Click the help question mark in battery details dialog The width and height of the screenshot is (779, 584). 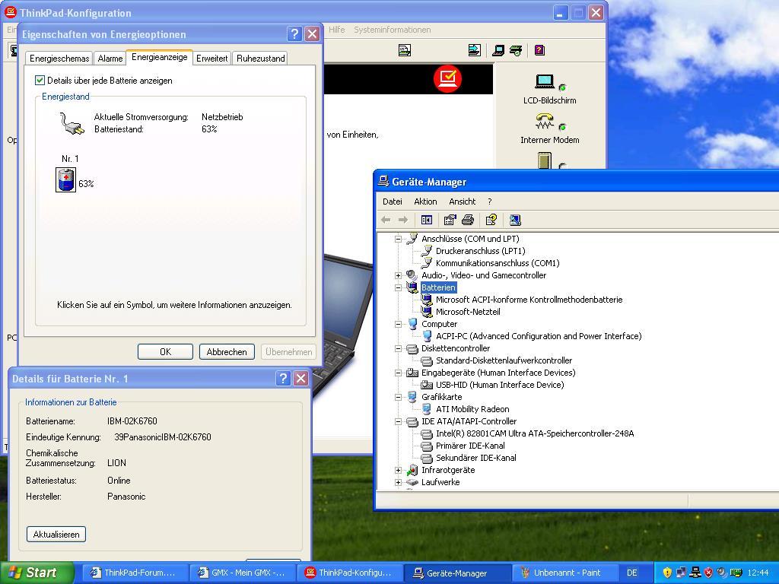pyautogui.click(x=283, y=379)
